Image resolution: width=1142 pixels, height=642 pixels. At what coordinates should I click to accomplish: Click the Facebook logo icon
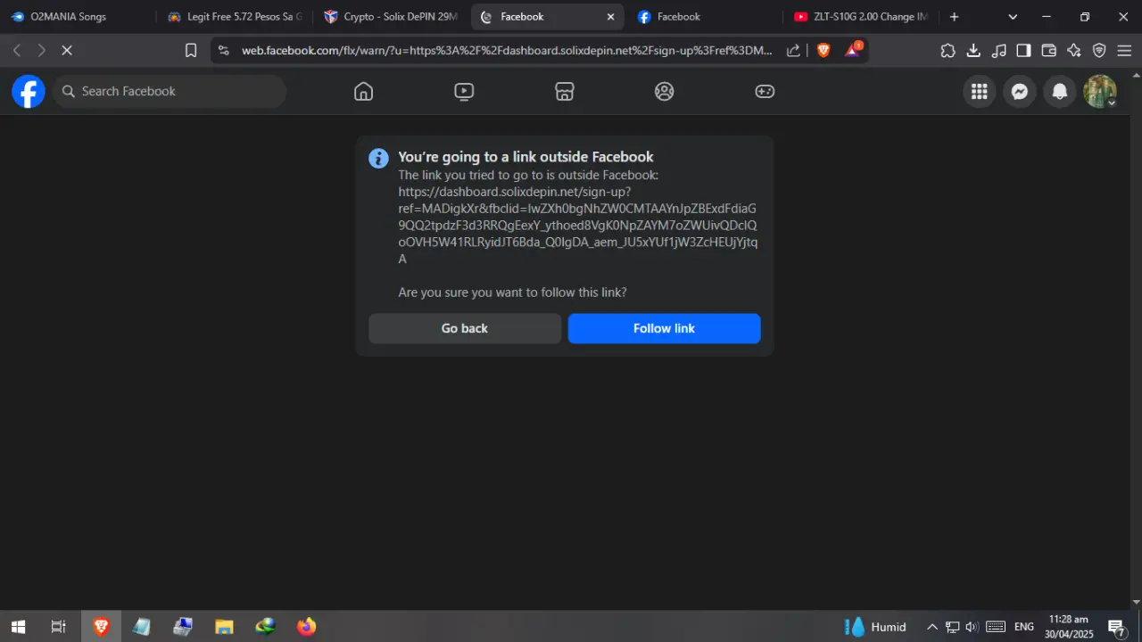click(x=29, y=91)
